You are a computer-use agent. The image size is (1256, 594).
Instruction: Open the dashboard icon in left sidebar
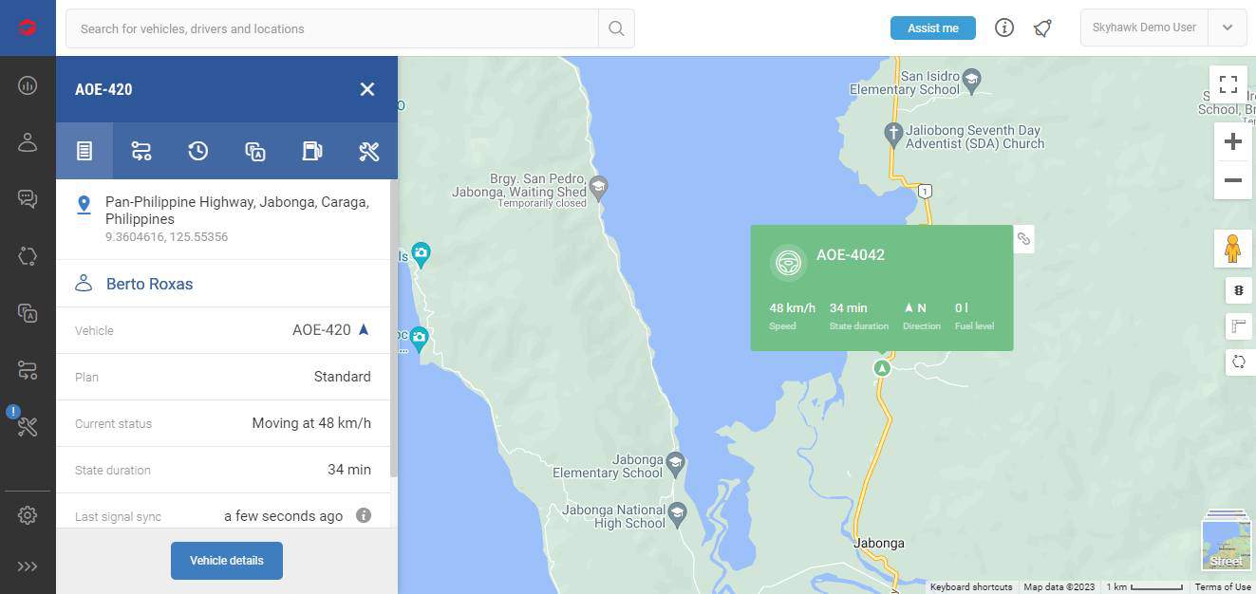(x=28, y=85)
